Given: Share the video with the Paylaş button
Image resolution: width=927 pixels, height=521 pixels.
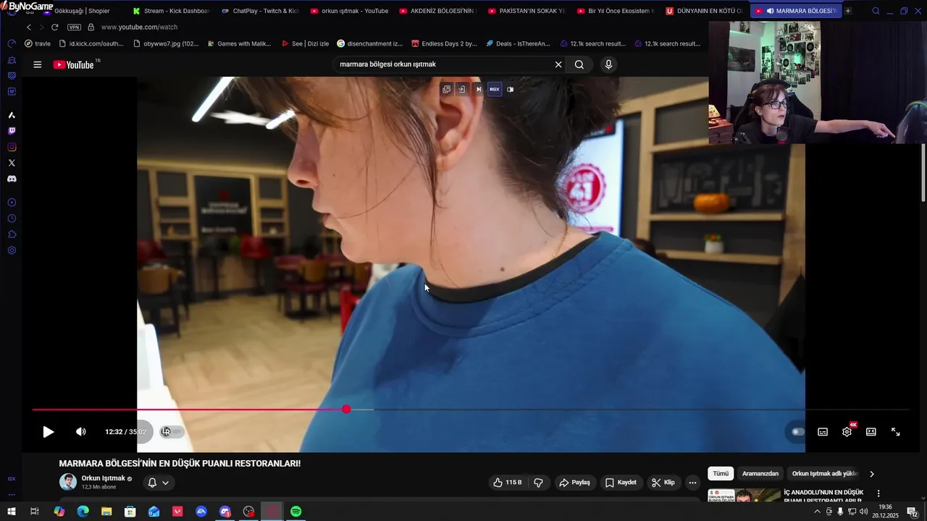Looking at the screenshot, I should 575,483.
